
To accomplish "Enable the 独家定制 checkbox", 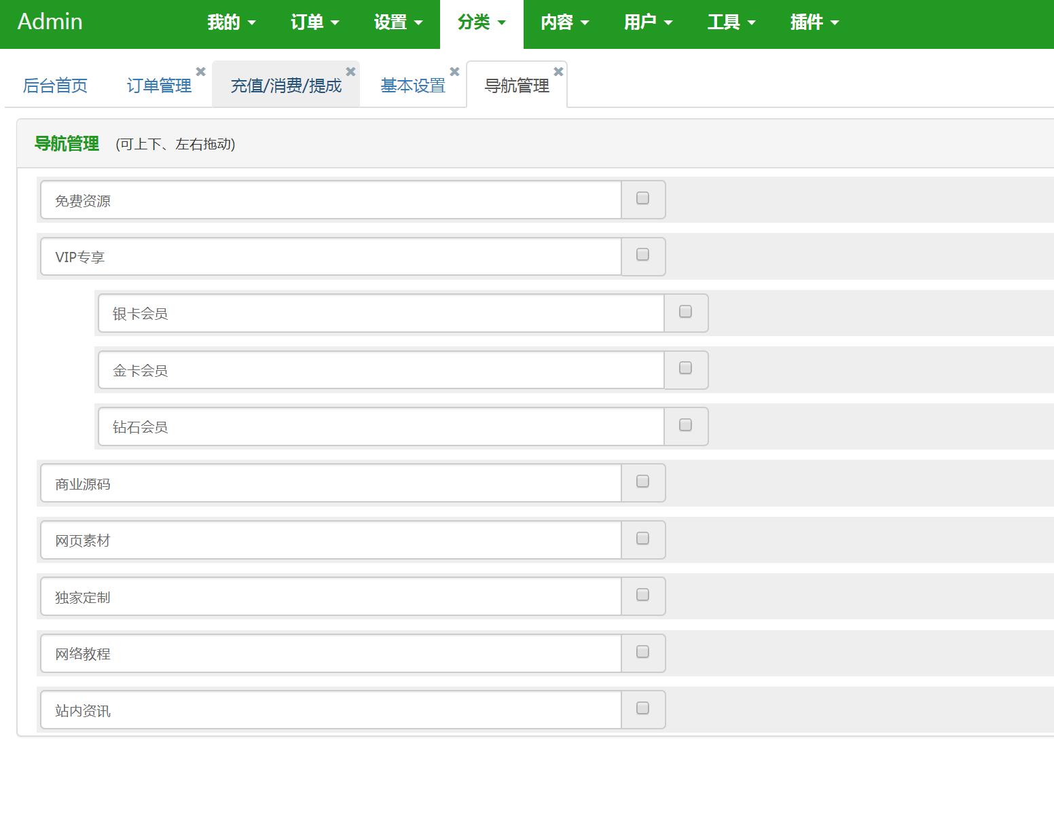I will tap(642, 595).
